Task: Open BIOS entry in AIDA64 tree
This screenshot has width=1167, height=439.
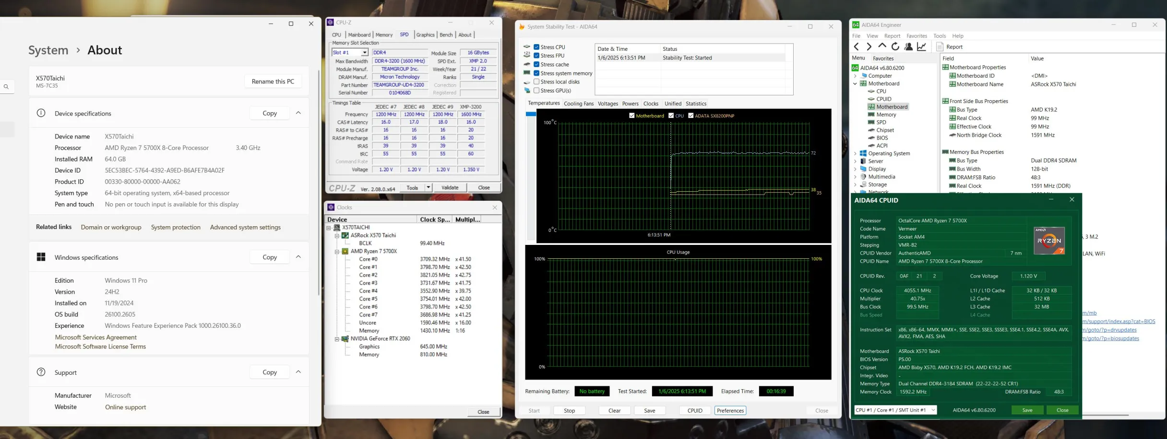Action: (882, 138)
